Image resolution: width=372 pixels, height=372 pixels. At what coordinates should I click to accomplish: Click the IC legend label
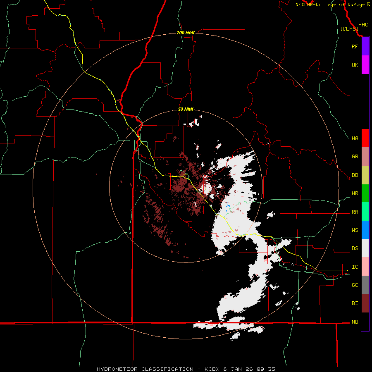tap(355, 267)
